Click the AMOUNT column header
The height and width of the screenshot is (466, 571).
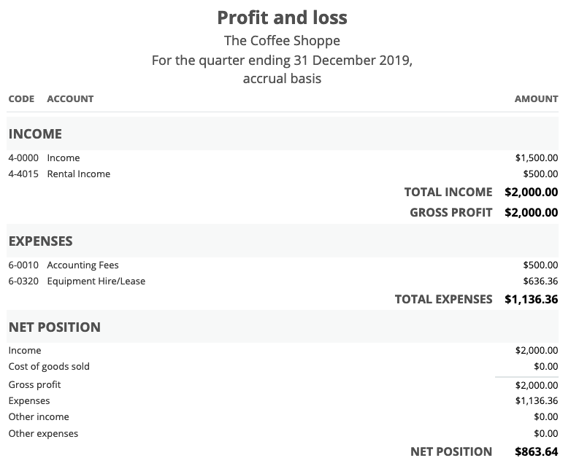[537, 99]
